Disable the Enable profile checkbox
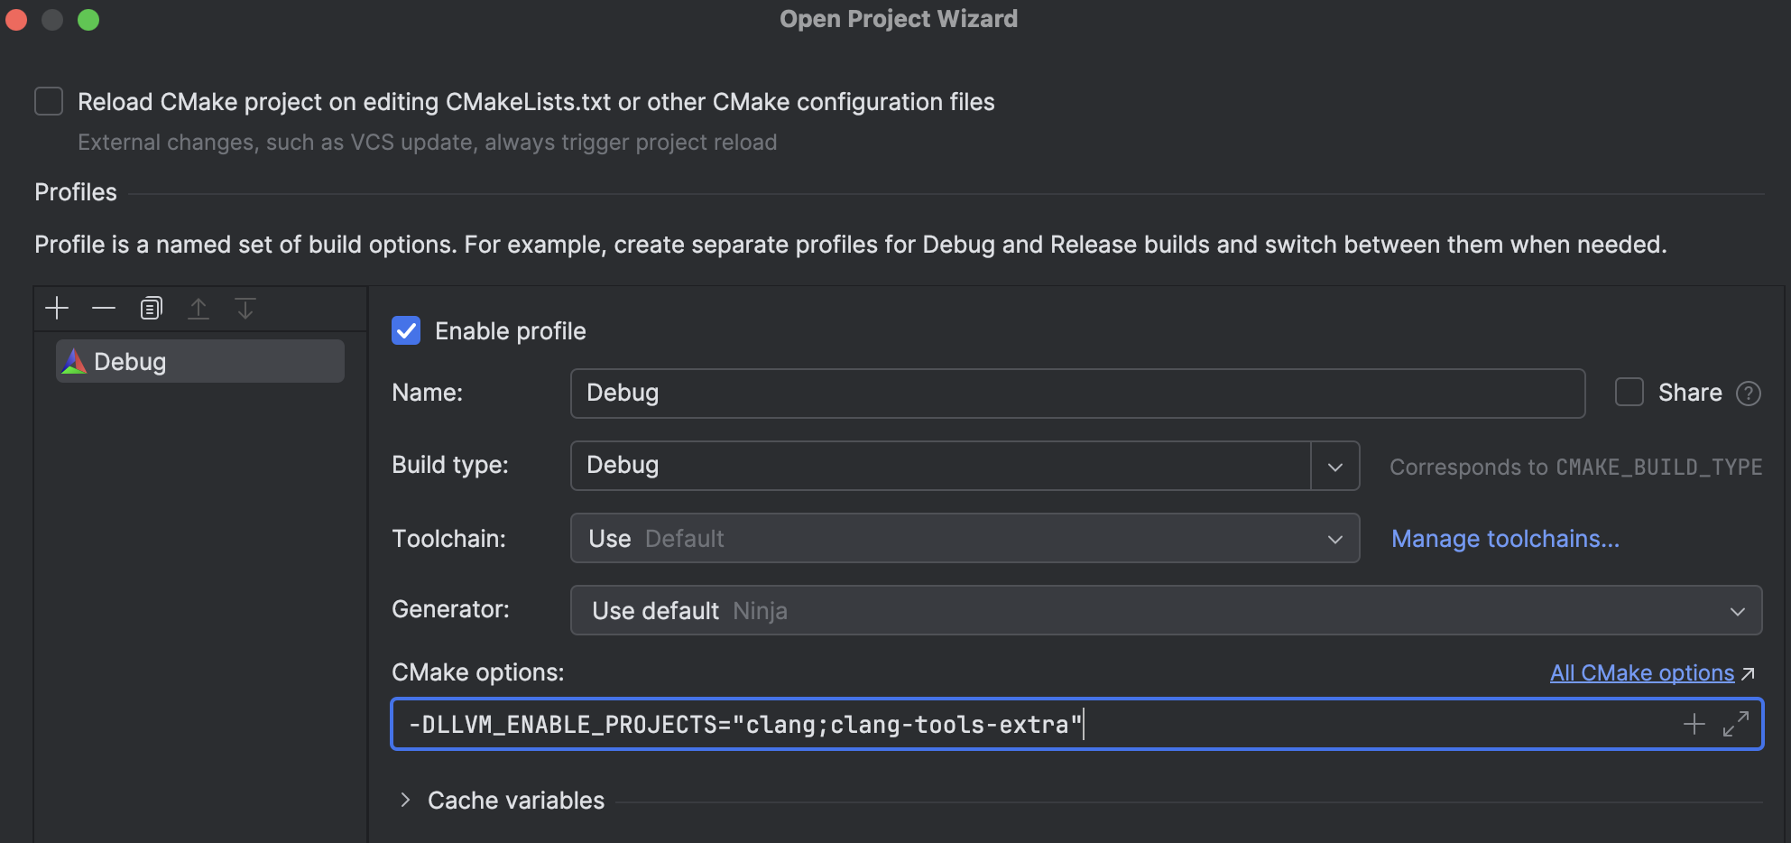Viewport: 1791px width, 843px height. click(x=406, y=330)
